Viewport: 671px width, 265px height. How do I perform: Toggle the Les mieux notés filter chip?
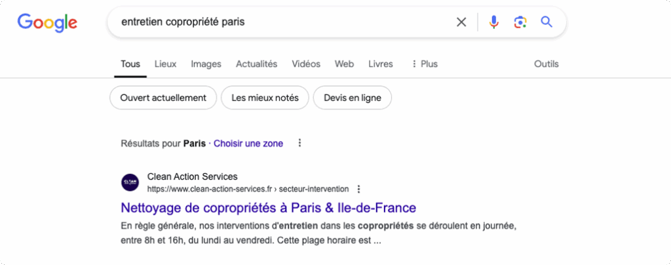pos(265,98)
